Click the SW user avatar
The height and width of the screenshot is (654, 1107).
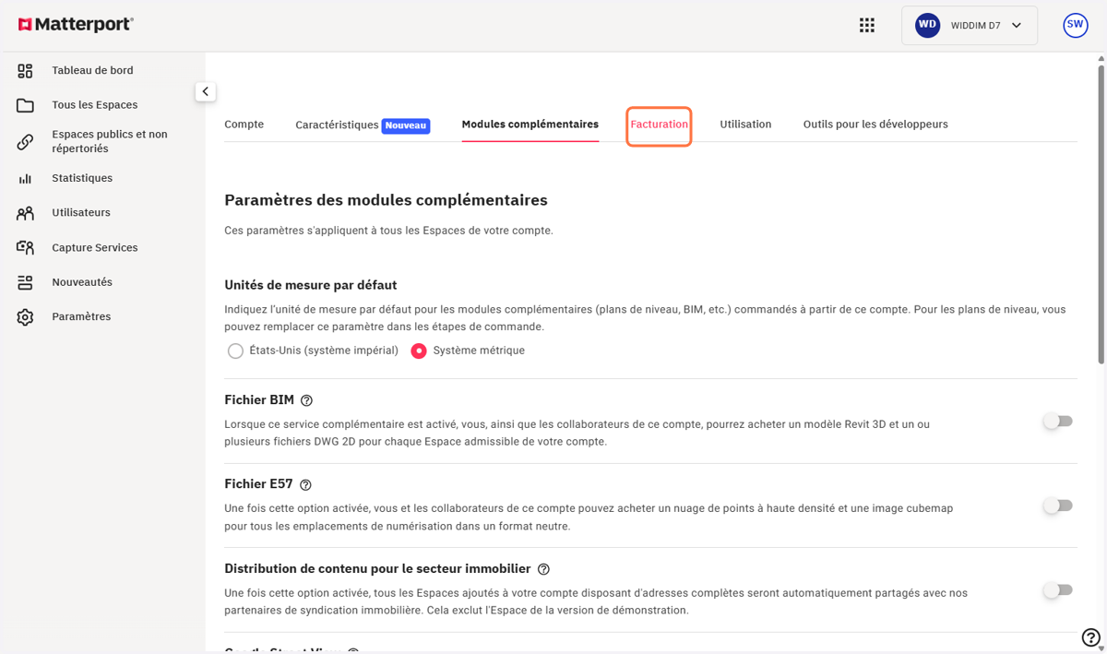coord(1076,25)
